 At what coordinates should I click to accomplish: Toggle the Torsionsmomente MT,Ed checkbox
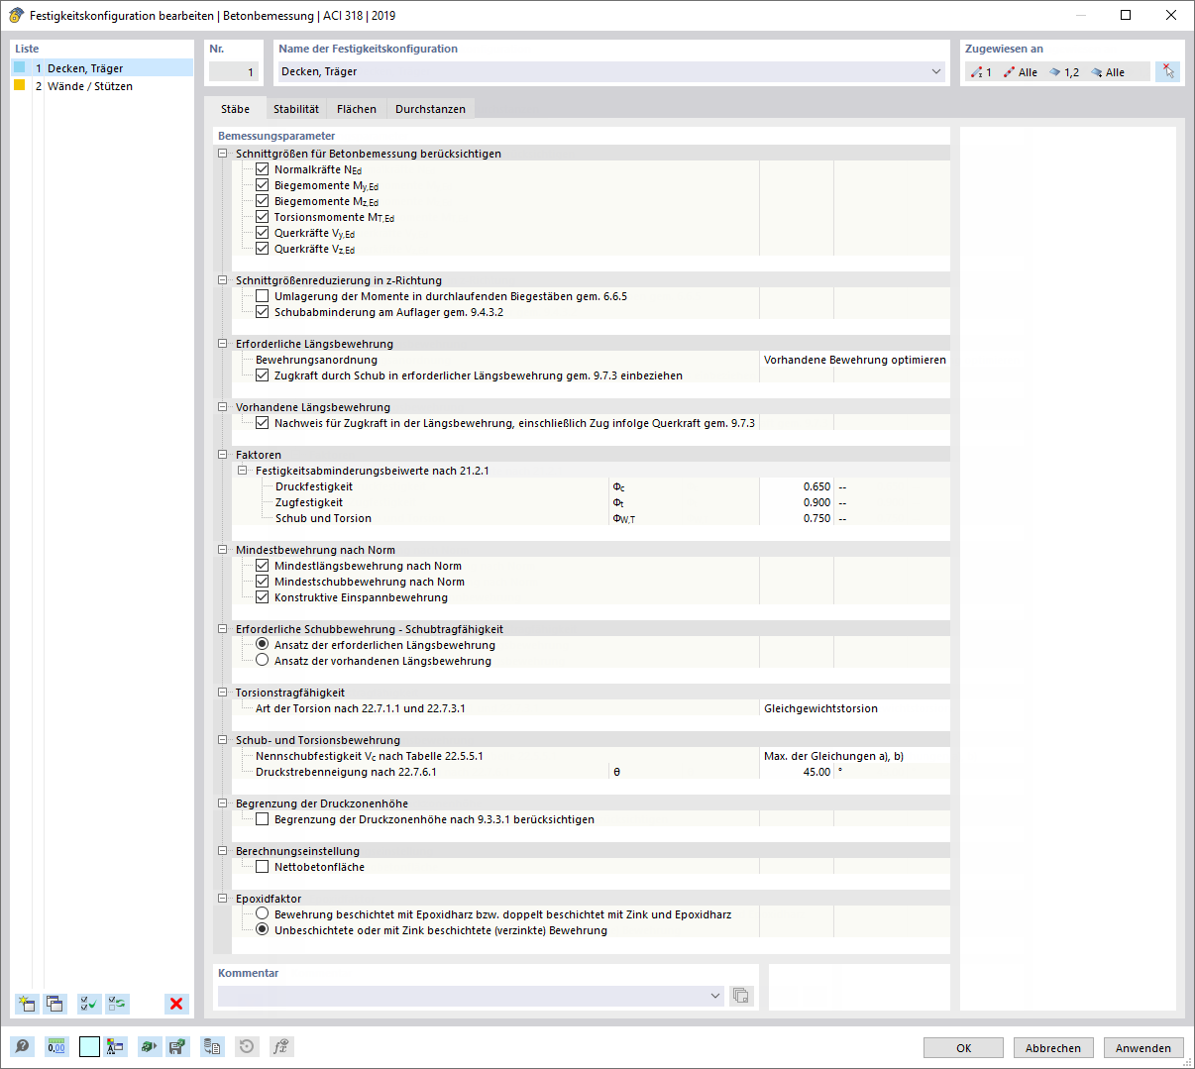(262, 217)
